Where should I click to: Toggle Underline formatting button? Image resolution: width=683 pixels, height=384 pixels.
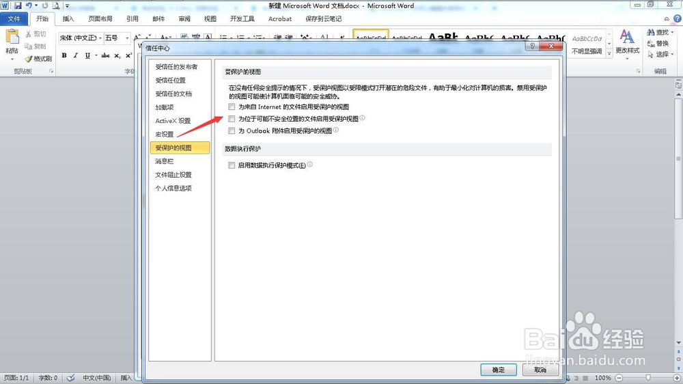pyautogui.click(x=87, y=55)
